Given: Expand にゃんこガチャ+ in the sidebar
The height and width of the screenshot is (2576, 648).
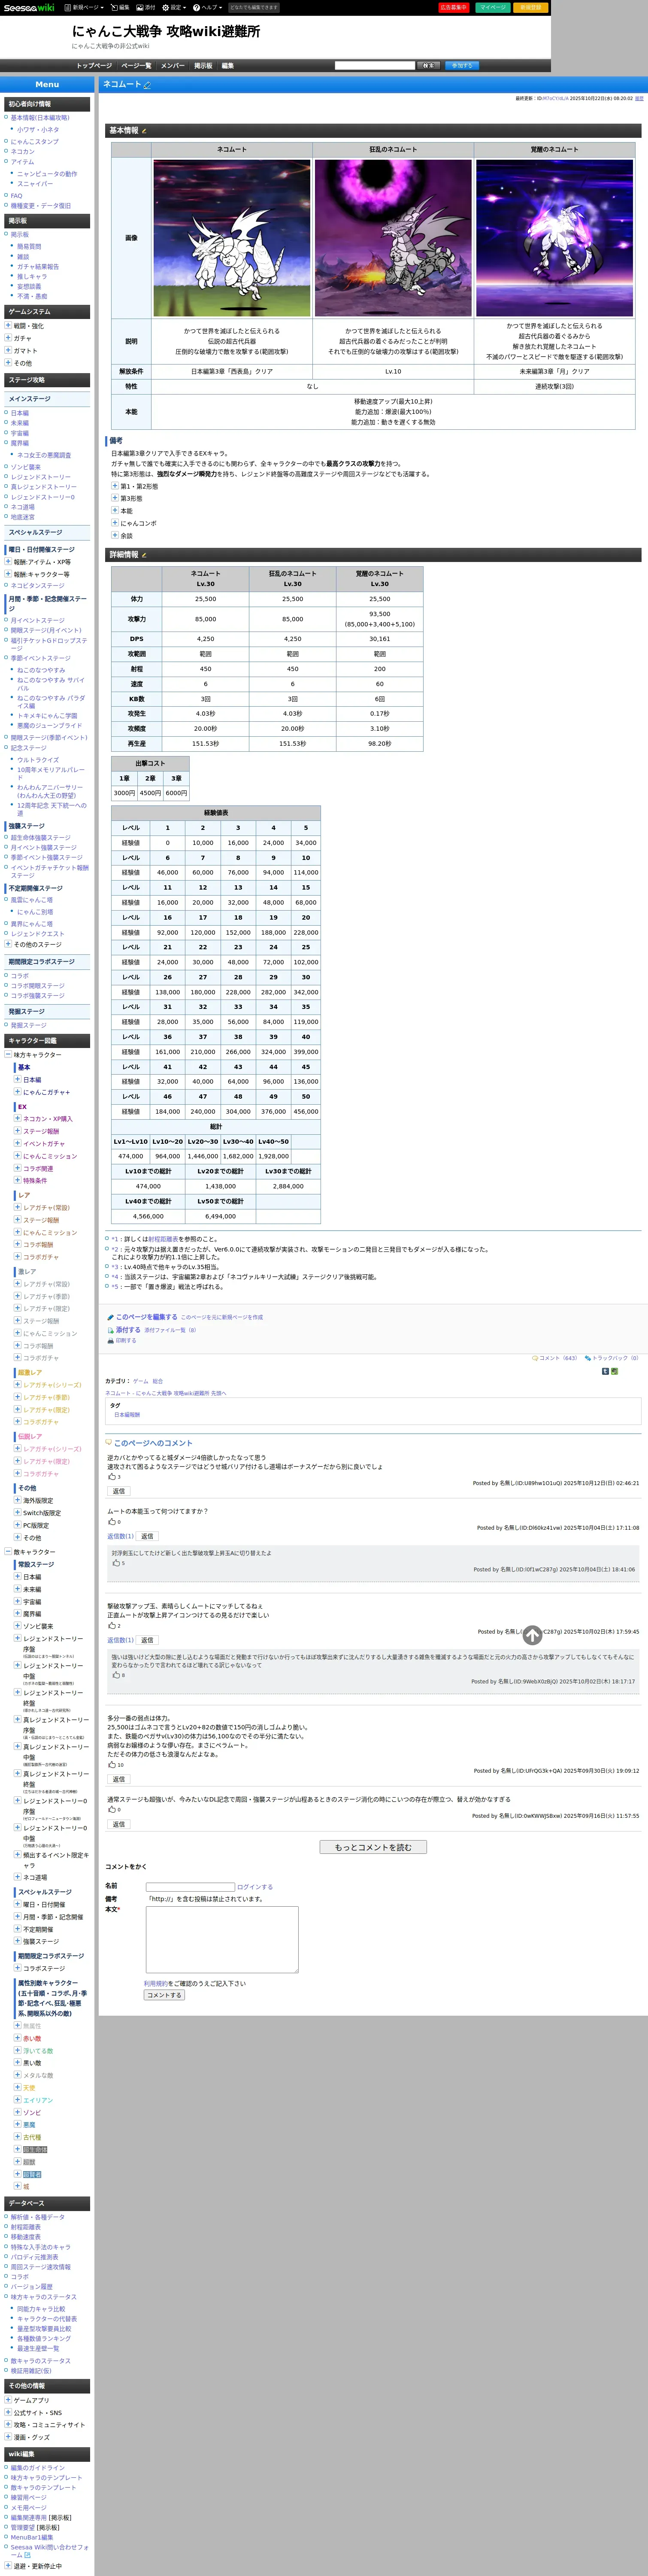Looking at the screenshot, I should pos(17,1092).
